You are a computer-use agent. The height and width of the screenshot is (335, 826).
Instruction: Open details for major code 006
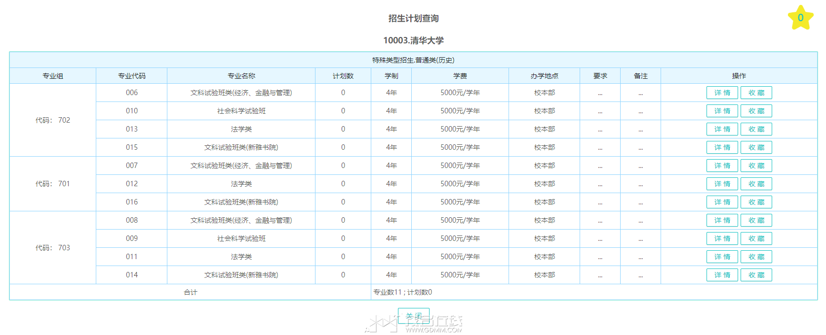coord(722,93)
